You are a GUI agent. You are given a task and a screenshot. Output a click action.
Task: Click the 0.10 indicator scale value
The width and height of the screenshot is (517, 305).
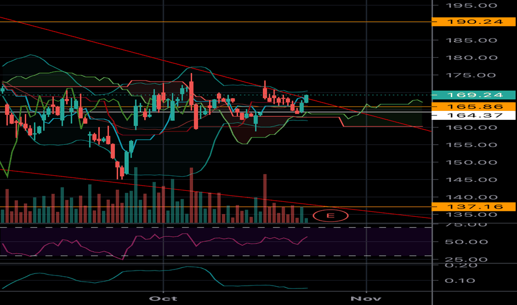(x=460, y=281)
